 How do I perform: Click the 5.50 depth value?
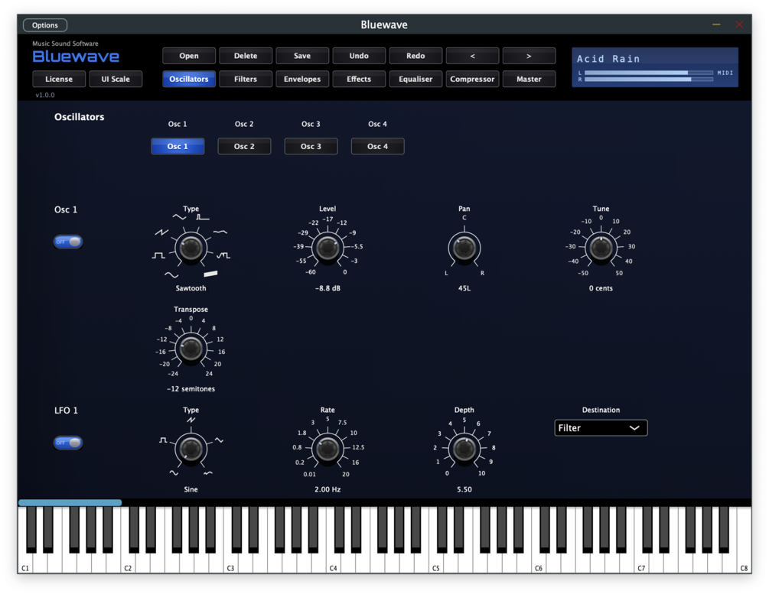464,489
